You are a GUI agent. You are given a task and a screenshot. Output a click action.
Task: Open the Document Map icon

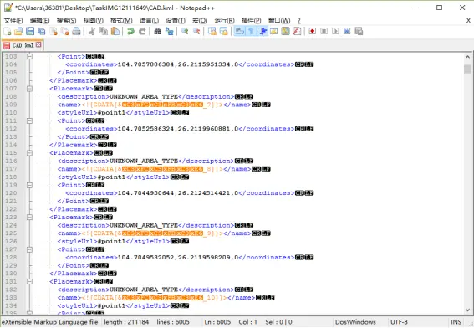point(285,31)
